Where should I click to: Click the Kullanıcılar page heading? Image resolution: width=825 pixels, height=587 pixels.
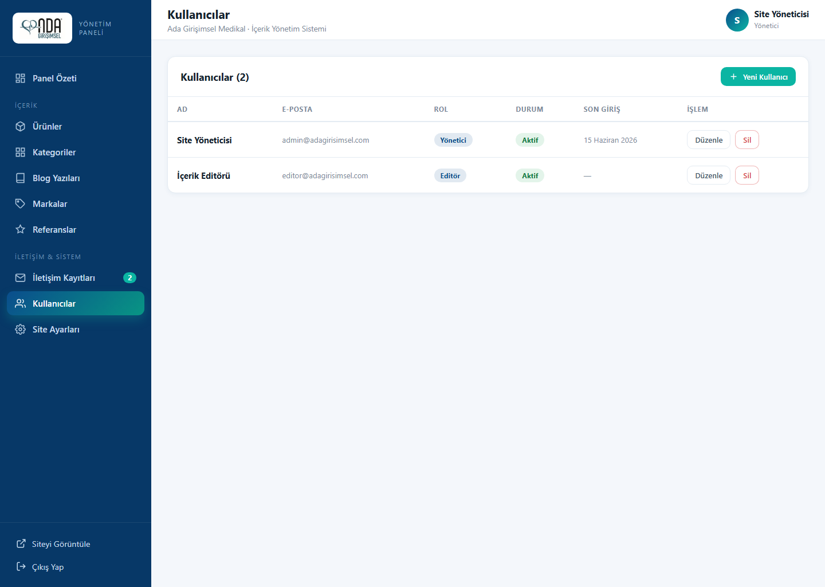(198, 15)
